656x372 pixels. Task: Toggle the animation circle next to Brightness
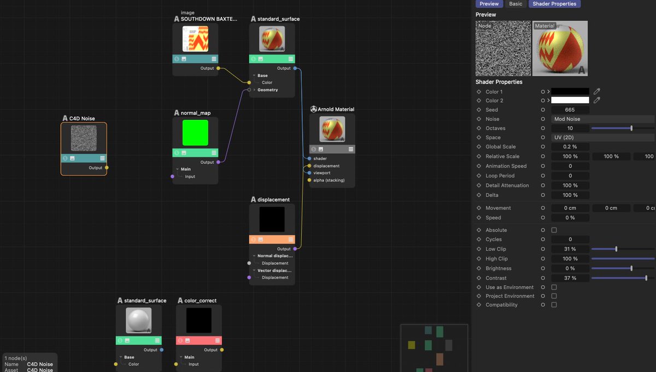click(x=543, y=268)
